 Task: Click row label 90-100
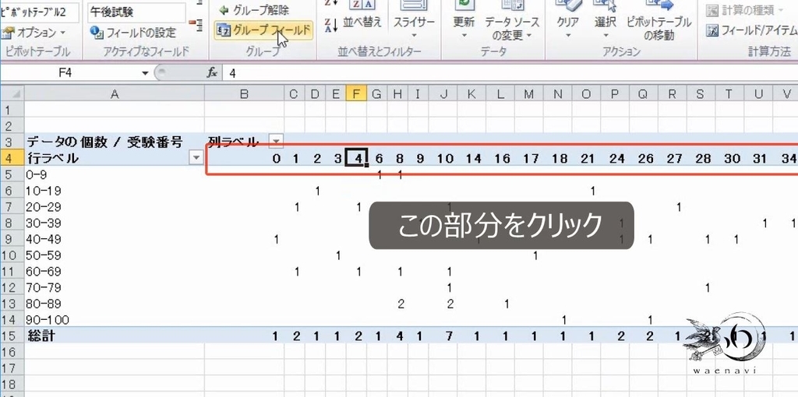(x=48, y=320)
